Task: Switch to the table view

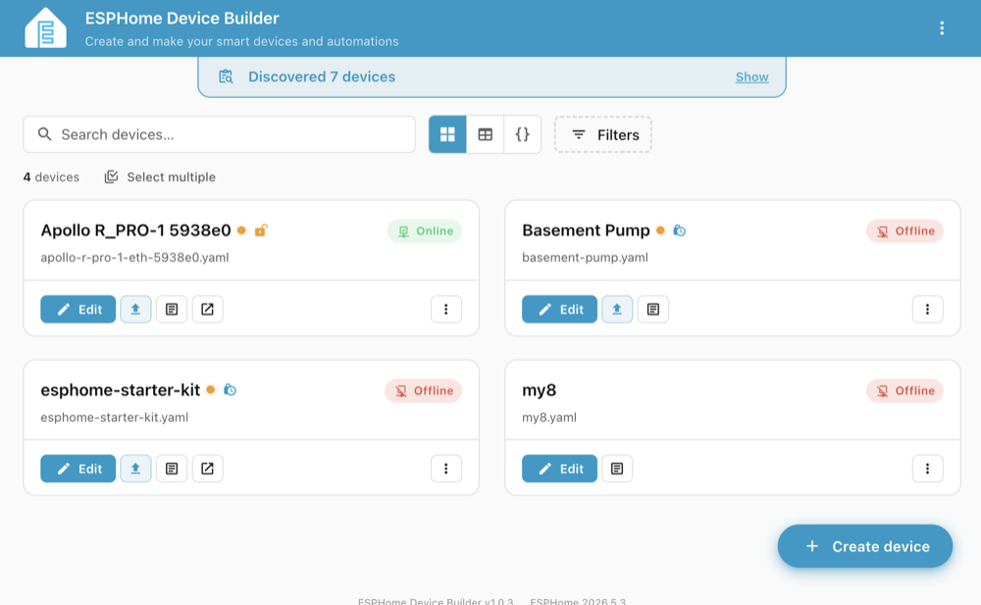Action: tap(485, 134)
